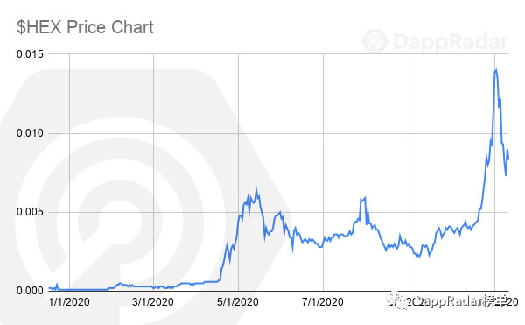
Task: Click the highest price peak near 0.014
Action: [x=496, y=70]
